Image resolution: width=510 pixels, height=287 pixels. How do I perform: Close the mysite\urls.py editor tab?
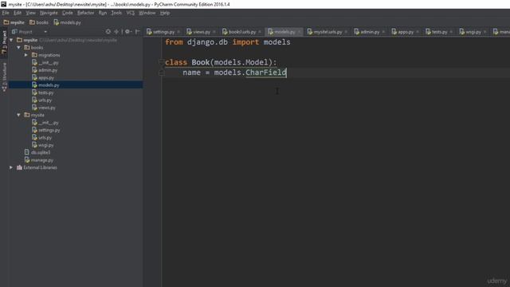tap(346, 32)
